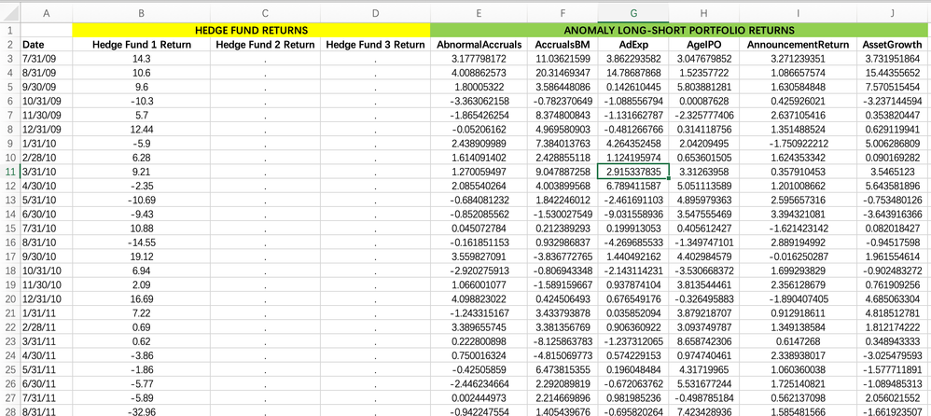Click AnnouncementReturn value 2.637105416
The image size is (931, 416).
(798, 115)
